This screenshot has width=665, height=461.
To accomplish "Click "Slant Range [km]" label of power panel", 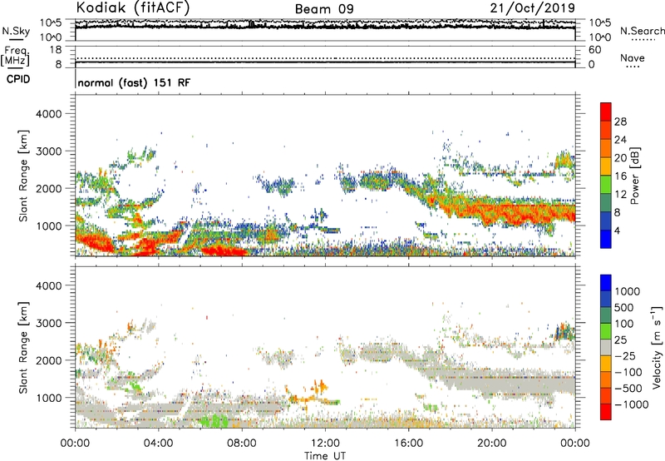I will [23, 176].
